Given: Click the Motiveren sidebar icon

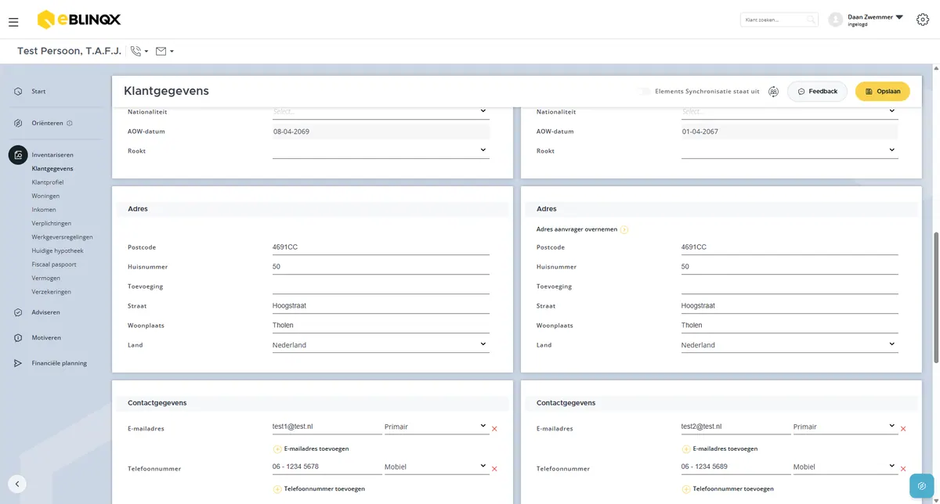Looking at the screenshot, I should coord(18,338).
